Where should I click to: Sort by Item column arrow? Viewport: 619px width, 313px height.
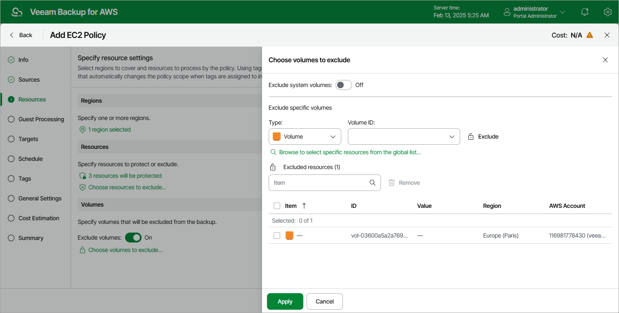(304, 206)
